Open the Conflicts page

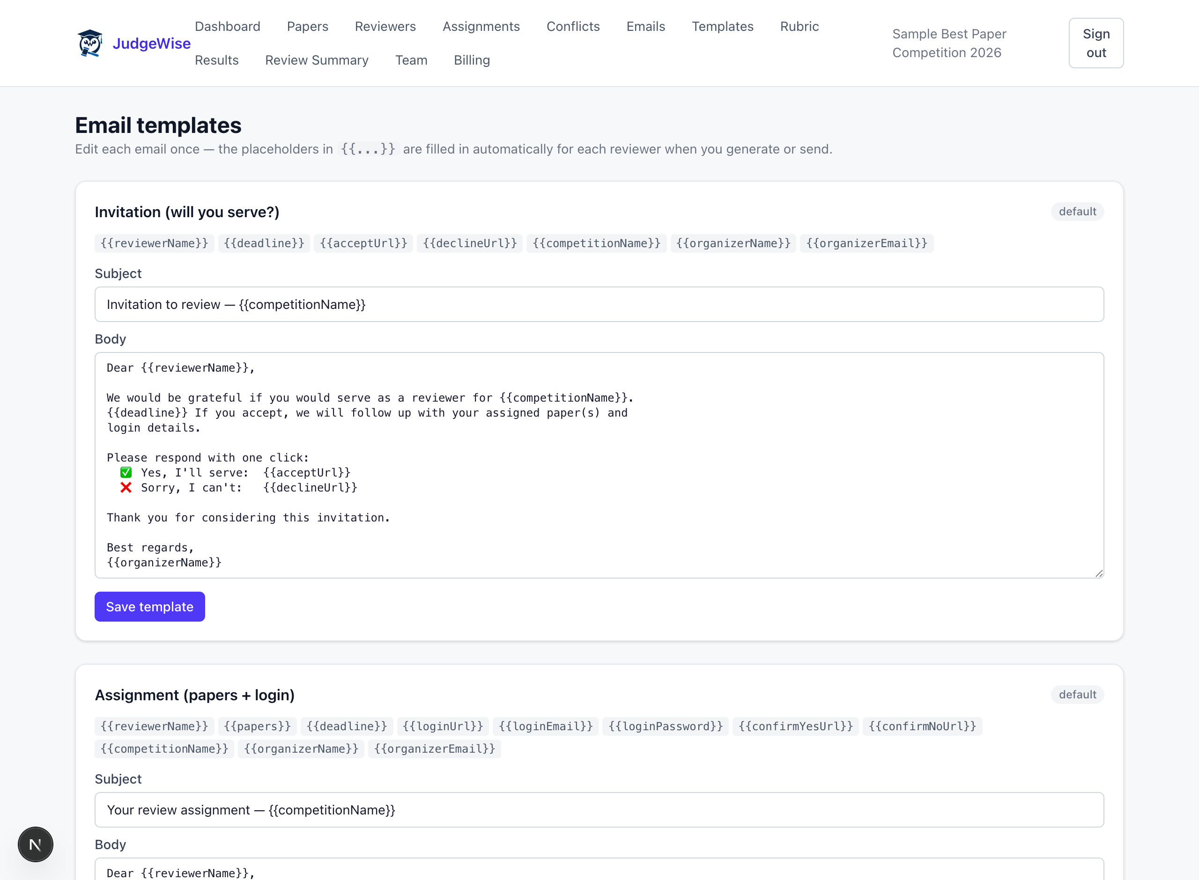click(573, 26)
